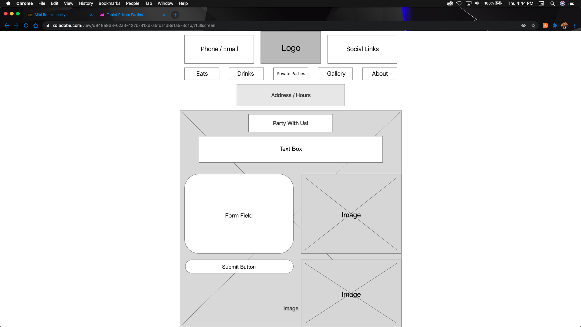Switch to Alibi Room - party tab
The height and width of the screenshot is (327, 581).
click(50, 15)
